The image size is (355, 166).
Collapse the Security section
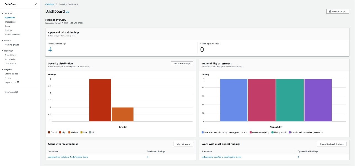2,13
